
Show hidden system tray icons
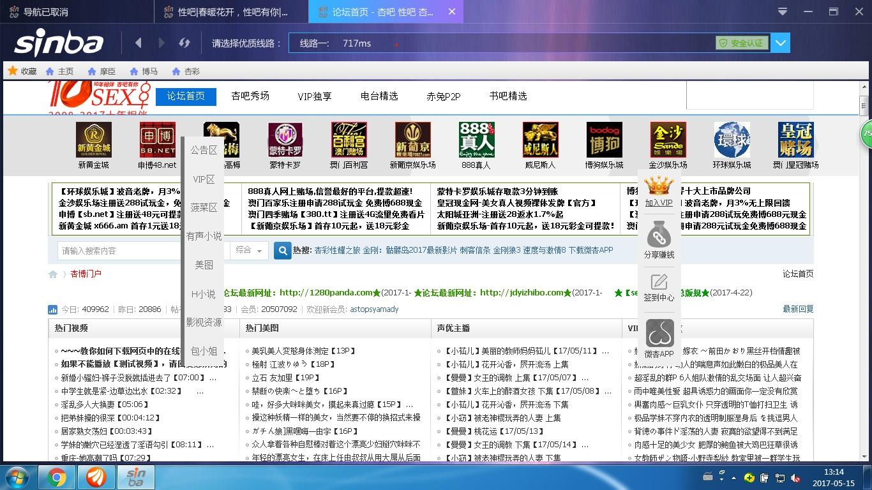point(734,478)
